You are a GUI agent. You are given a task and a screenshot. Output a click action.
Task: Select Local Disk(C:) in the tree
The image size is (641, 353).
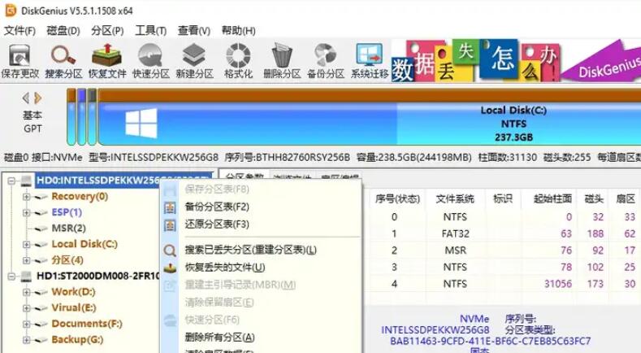(84, 244)
